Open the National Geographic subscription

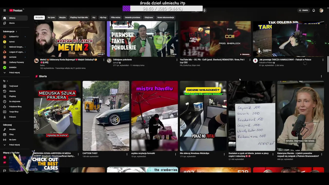pyautogui.click(x=15, y=47)
